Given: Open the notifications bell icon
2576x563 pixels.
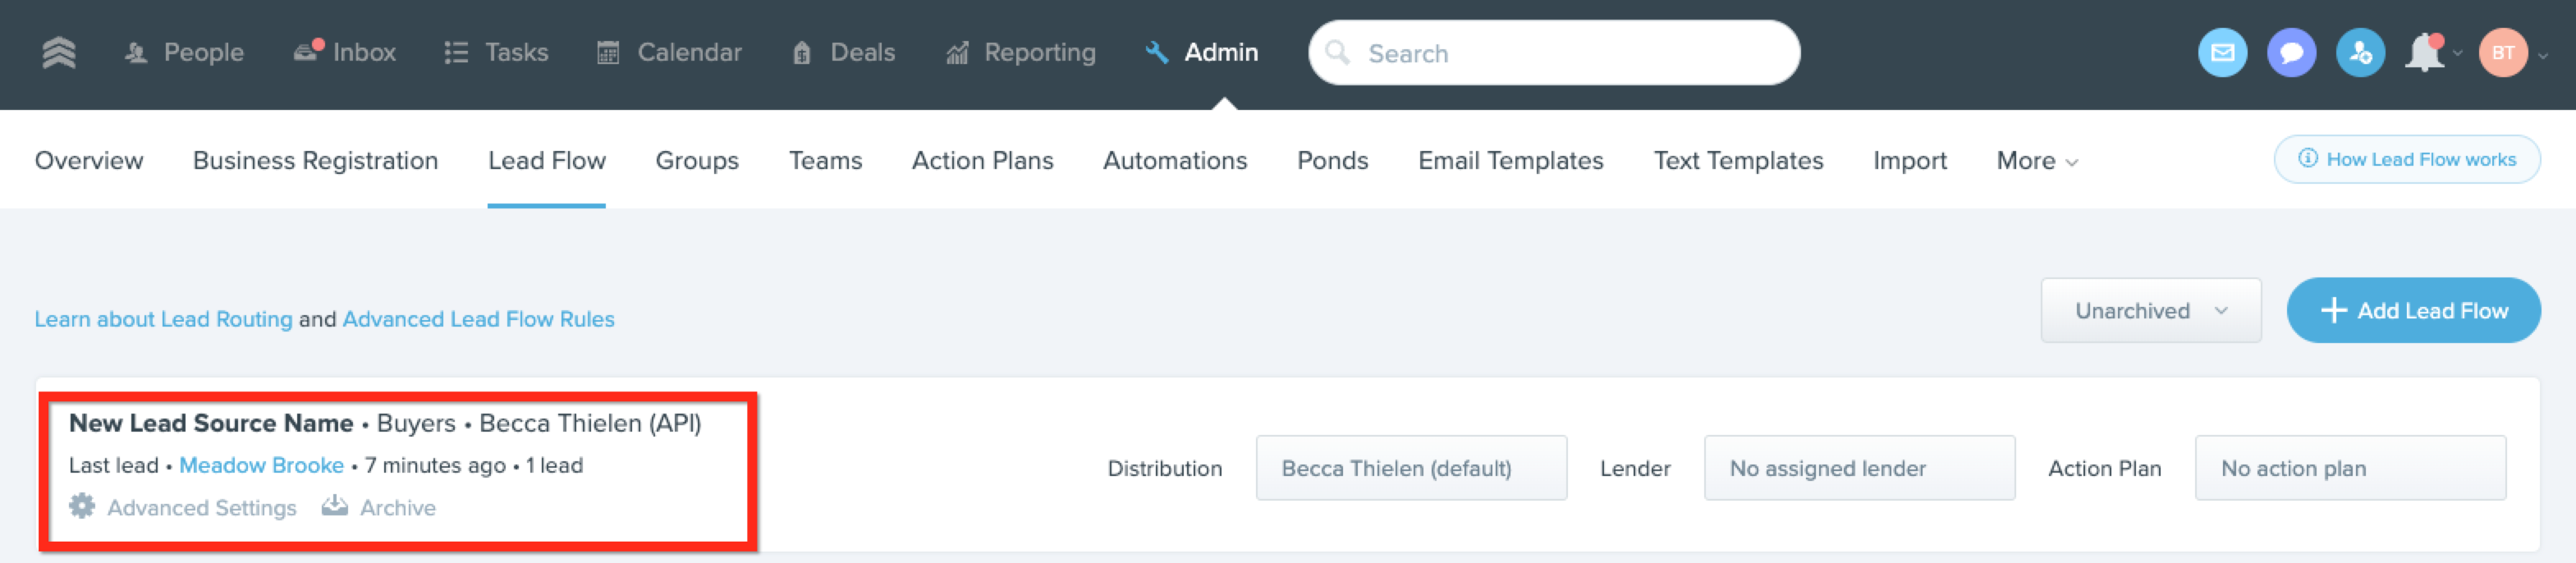Looking at the screenshot, I should 2425,53.
